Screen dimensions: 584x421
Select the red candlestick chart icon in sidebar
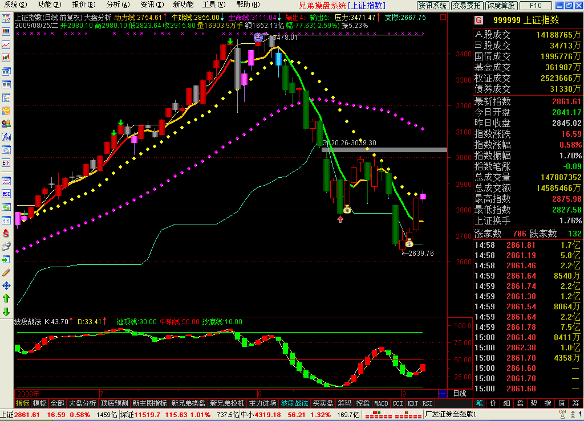6,58
